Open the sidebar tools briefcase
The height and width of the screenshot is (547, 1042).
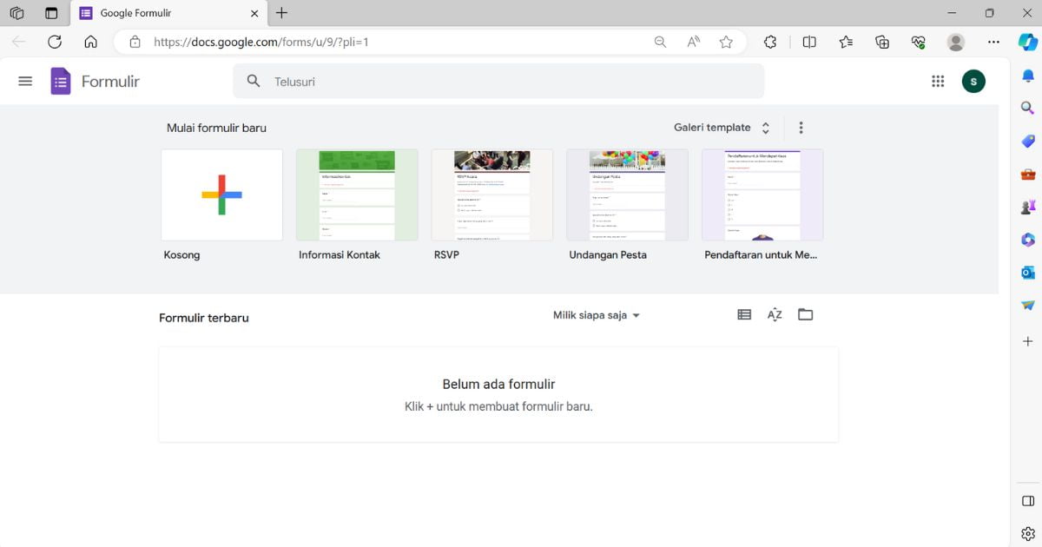click(x=1028, y=175)
